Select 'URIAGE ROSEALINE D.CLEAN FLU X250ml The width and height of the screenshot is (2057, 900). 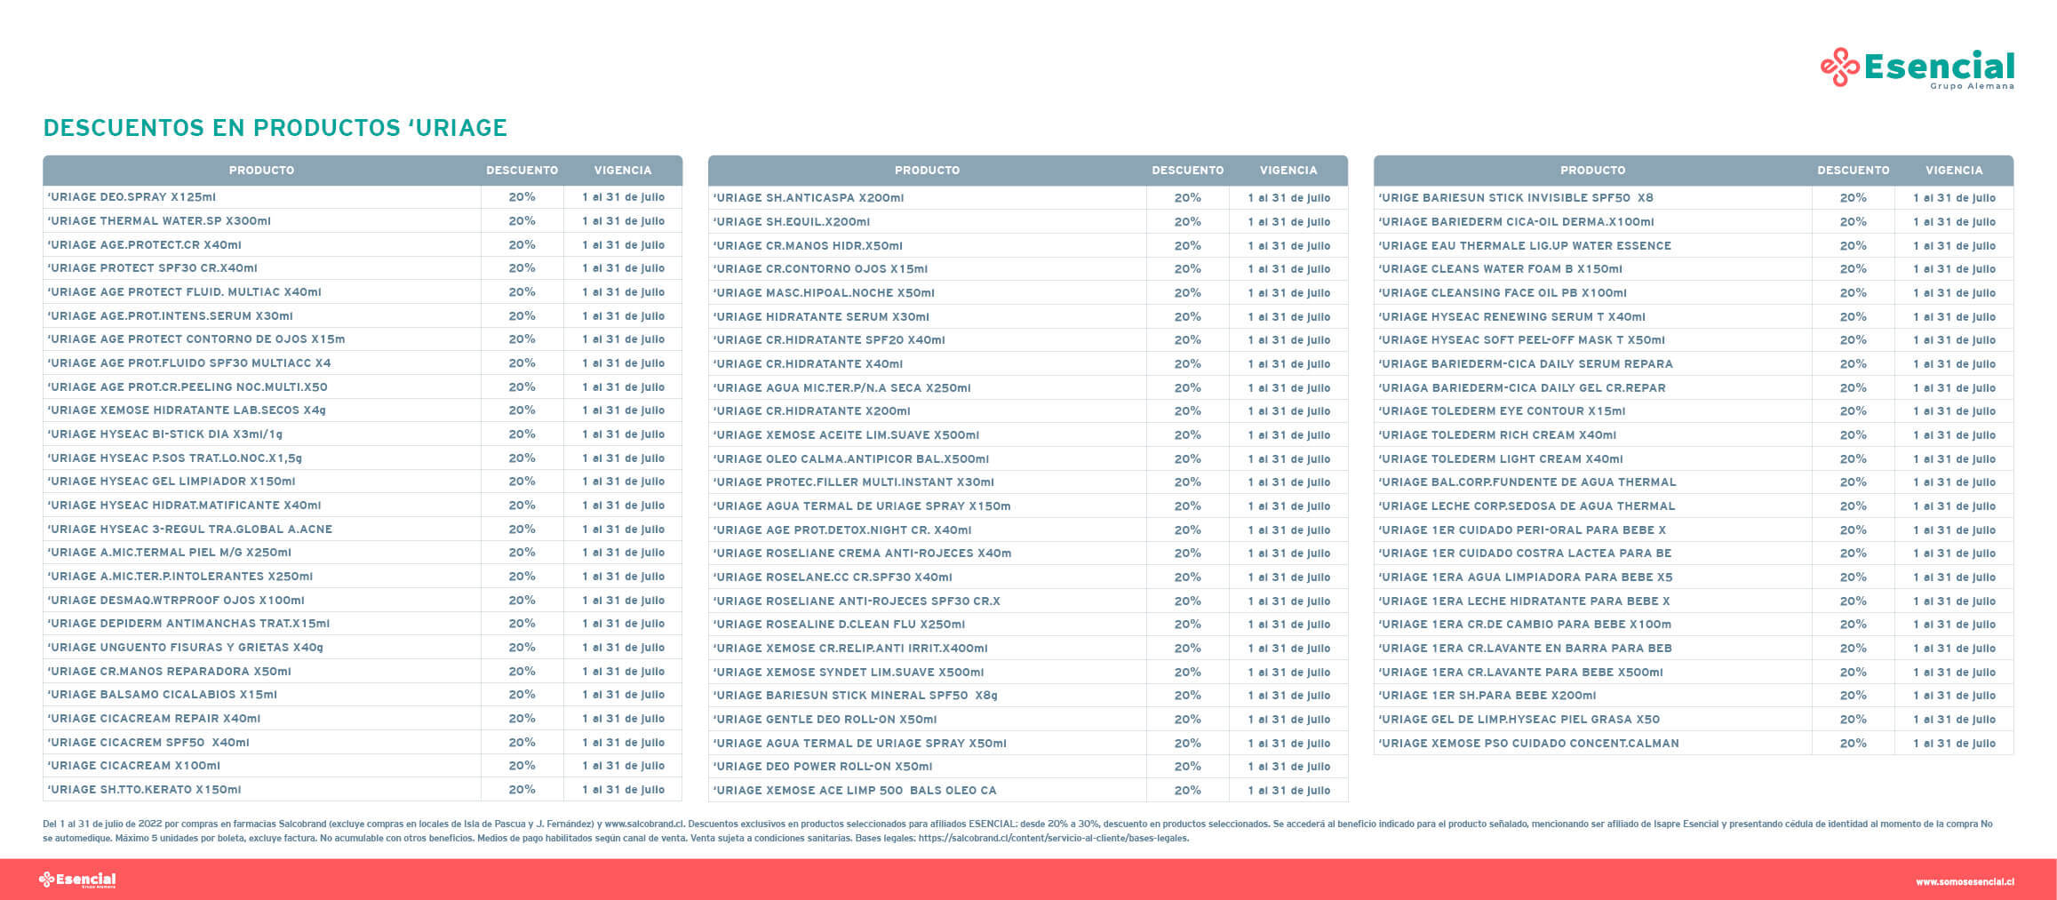point(1028,625)
